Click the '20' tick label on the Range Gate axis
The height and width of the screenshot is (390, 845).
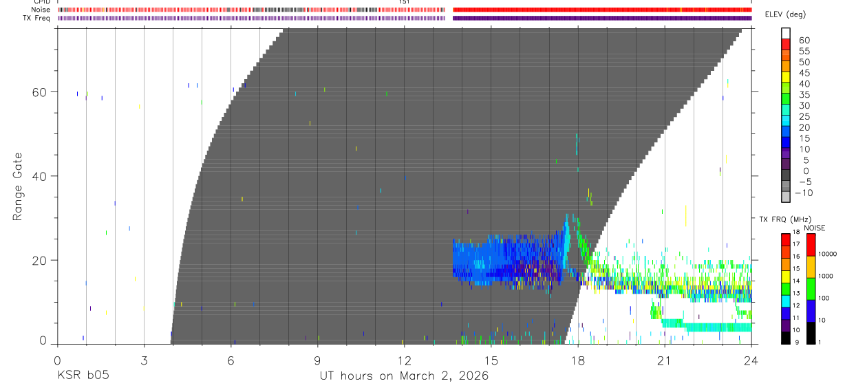tap(40, 261)
